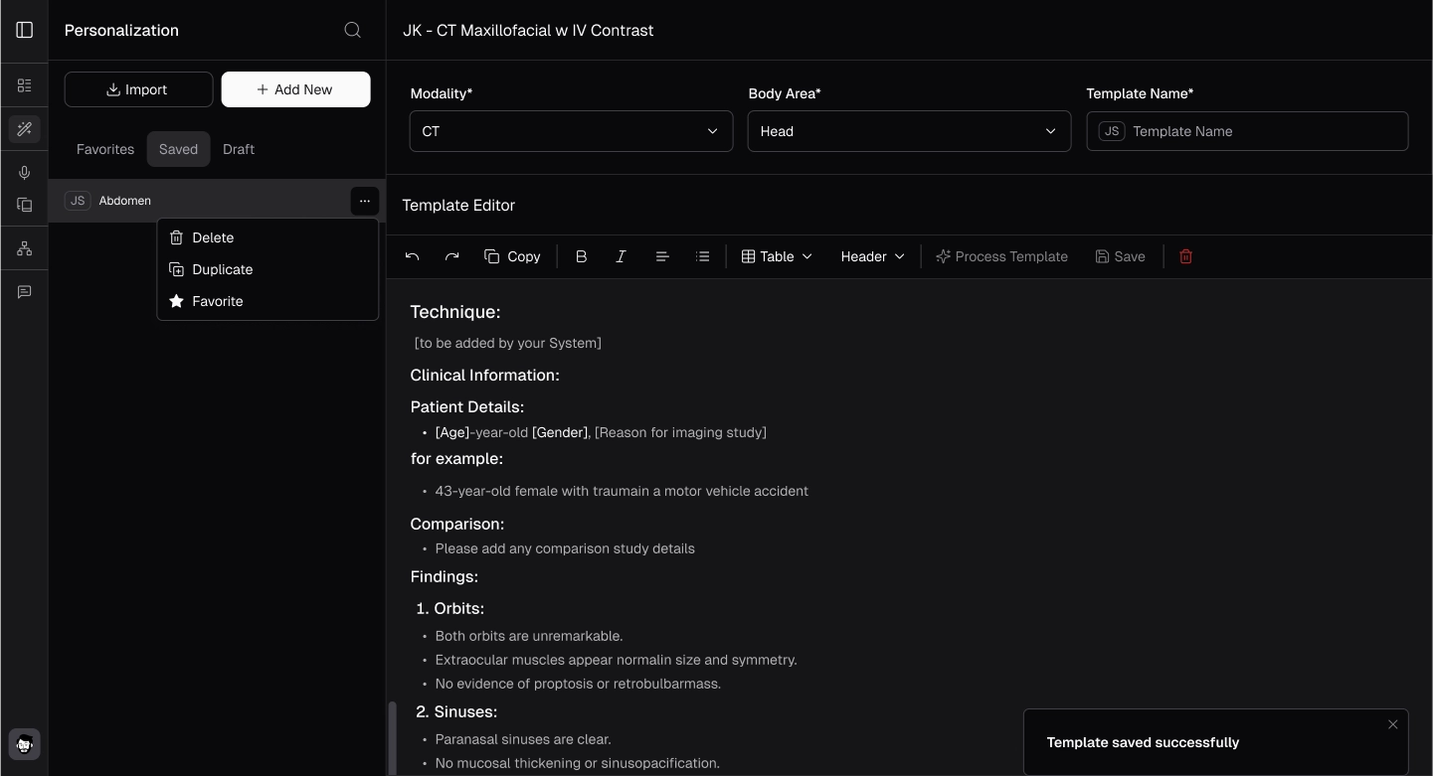Open the three-dot menu for Abdomen
The image size is (1433, 776).
tap(365, 201)
